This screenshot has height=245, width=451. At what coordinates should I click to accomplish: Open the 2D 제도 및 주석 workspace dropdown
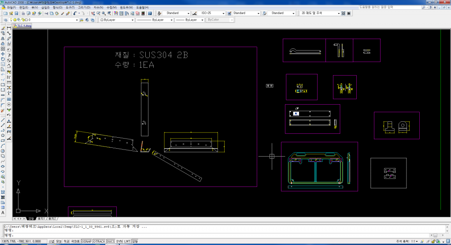coord(320,13)
